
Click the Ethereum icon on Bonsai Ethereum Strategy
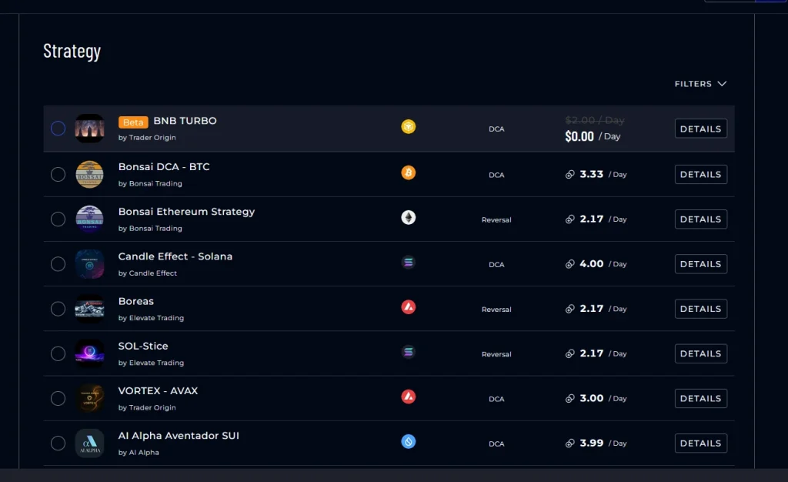pos(409,219)
